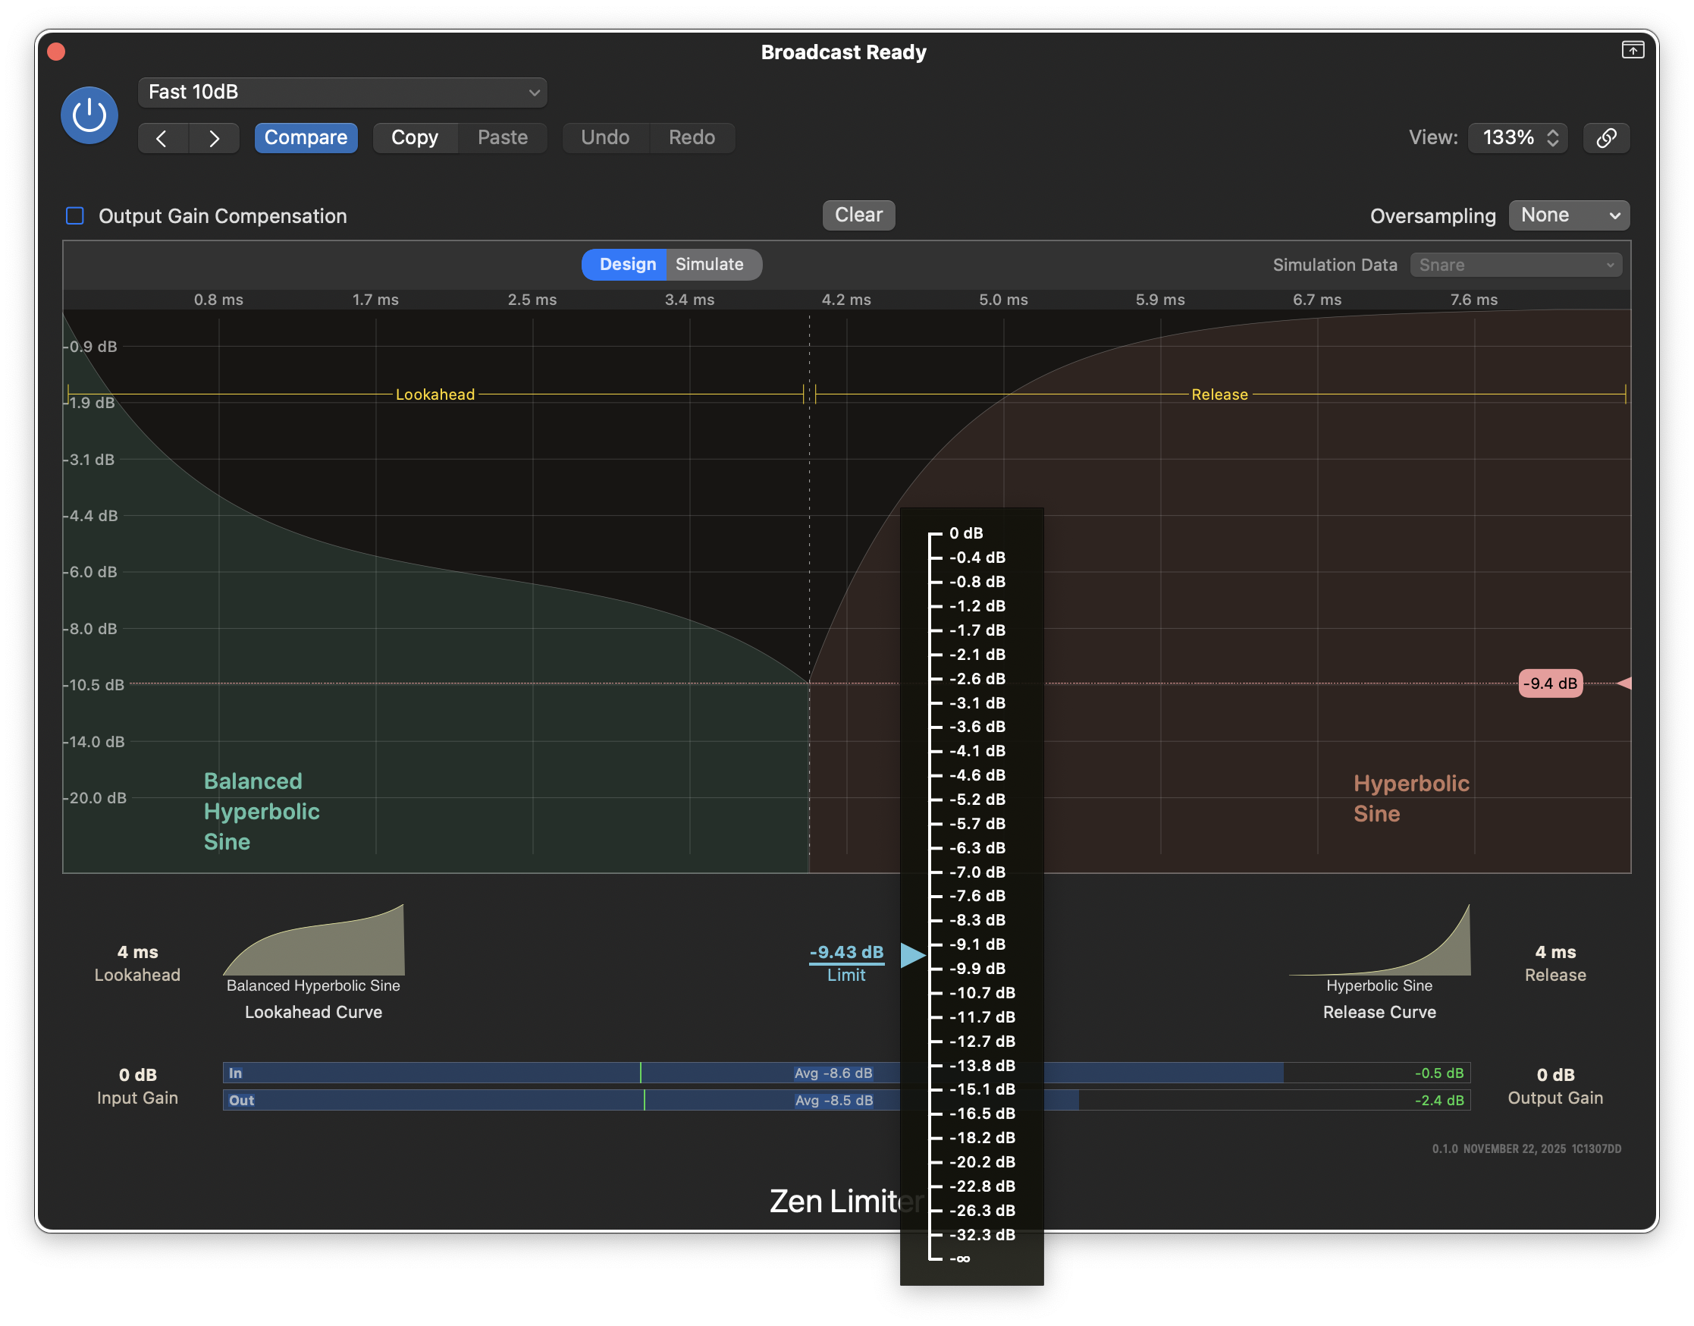Click the Clear button

click(x=858, y=215)
